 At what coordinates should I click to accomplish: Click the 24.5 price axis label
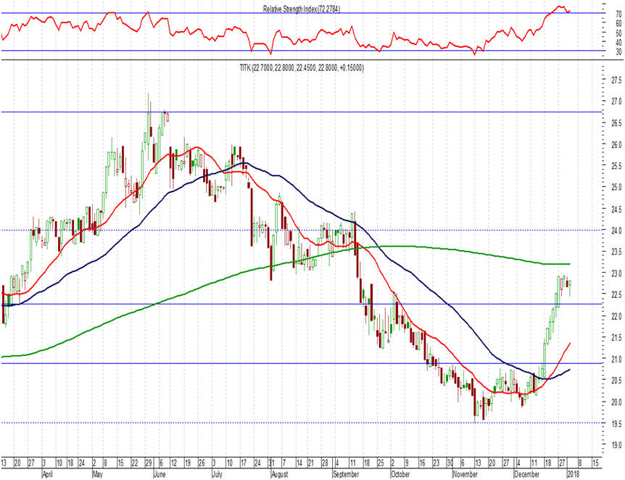(616, 209)
